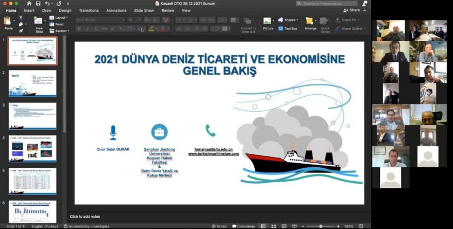This screenshot has width=453, height=229.
Task: Insert a New Slide
Action: click(39, 22)
